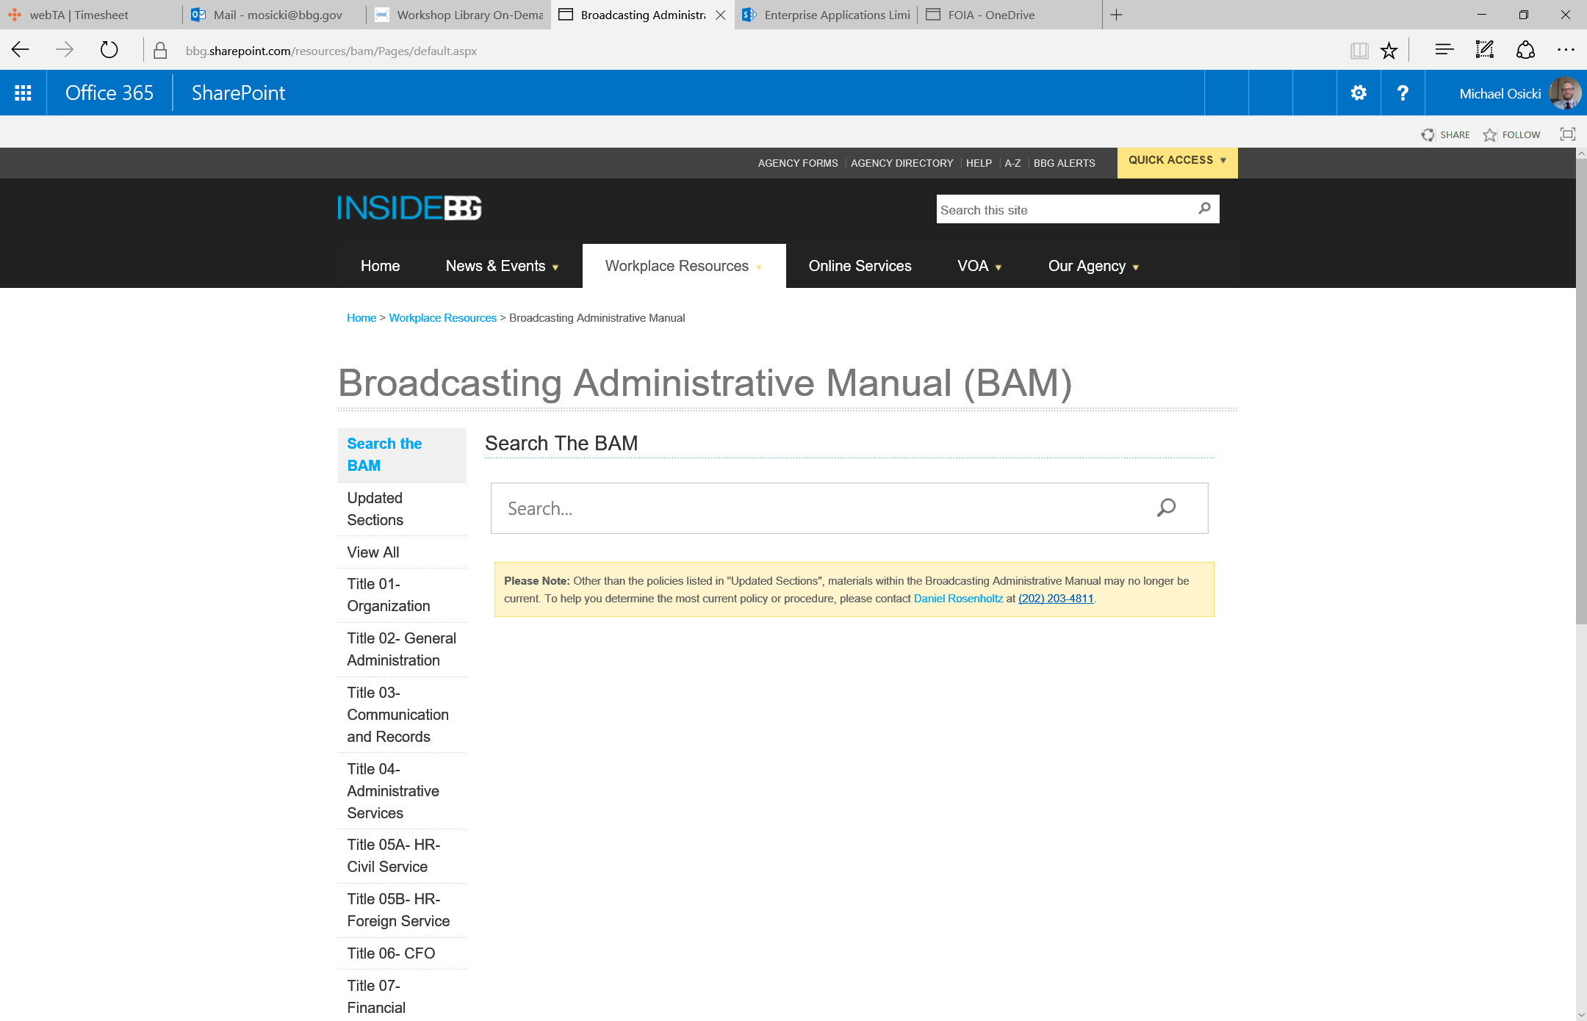The image size is (1587, 1021).
Task: Close the Broadcasting Administrative tab
Action: [x=721, y=15]
